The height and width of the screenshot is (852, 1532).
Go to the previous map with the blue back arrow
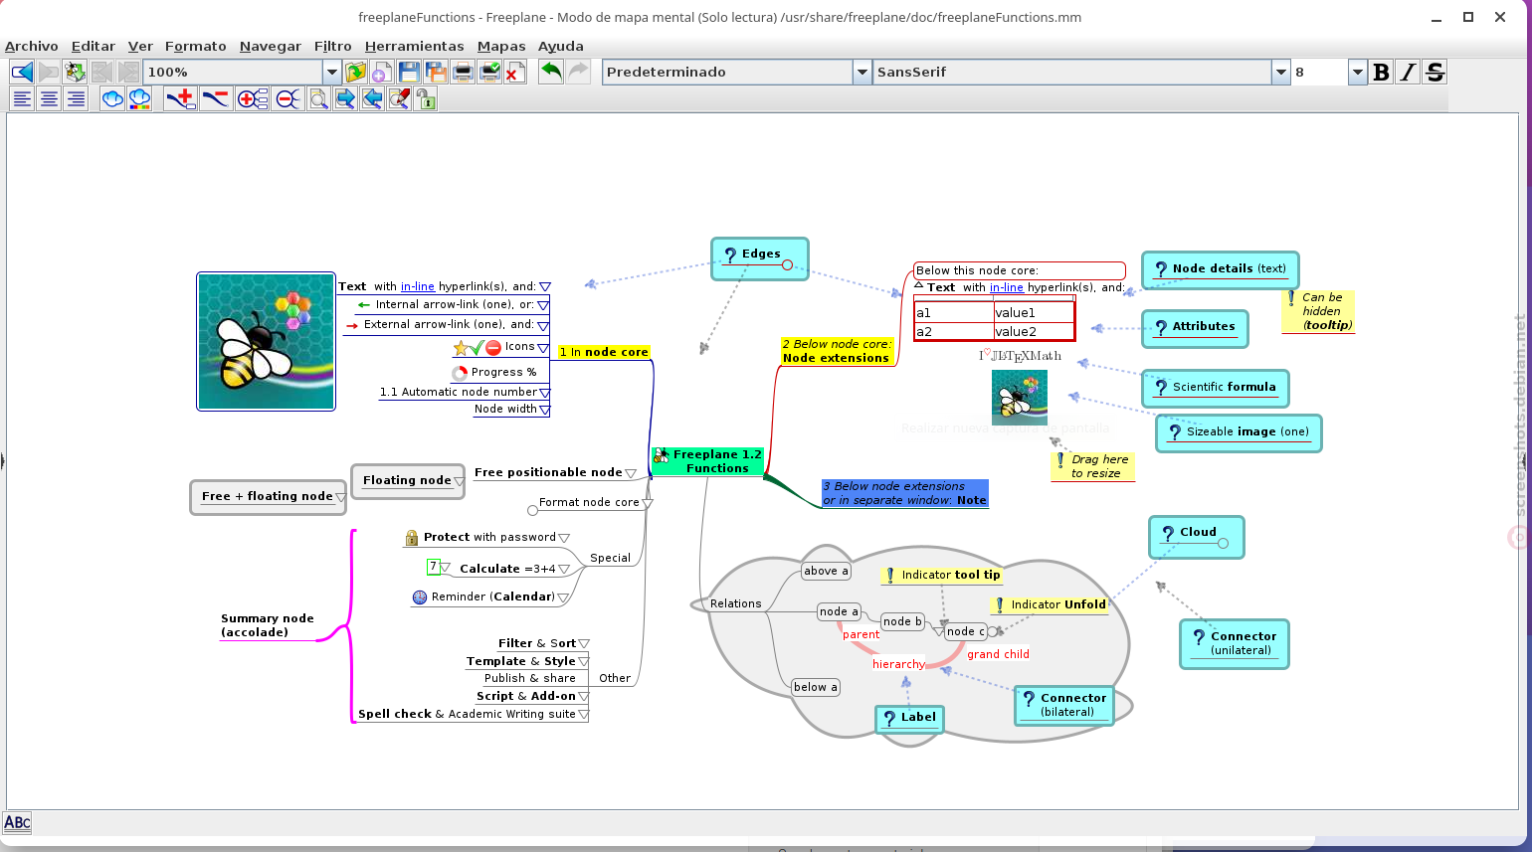[x=22, y=72]
